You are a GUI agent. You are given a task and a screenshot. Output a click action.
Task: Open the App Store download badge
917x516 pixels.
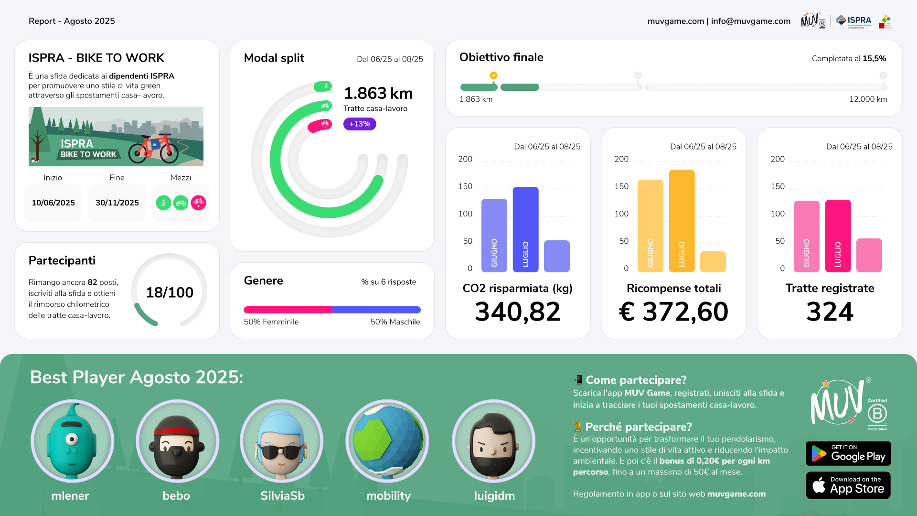pyautogui.click(x=848, y=485)
